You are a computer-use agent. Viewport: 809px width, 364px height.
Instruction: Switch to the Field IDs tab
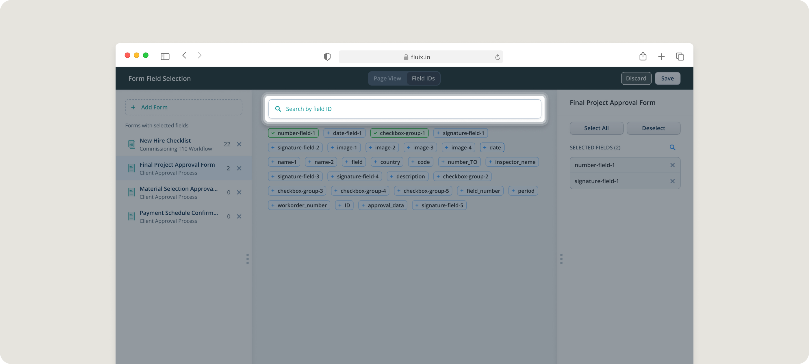click(423, 79)
